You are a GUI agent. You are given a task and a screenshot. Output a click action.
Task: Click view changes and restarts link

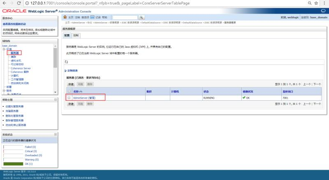point(14,24)
